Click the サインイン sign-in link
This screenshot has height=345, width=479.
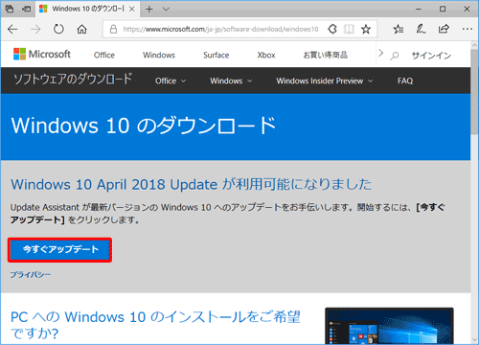coord(431,56)
